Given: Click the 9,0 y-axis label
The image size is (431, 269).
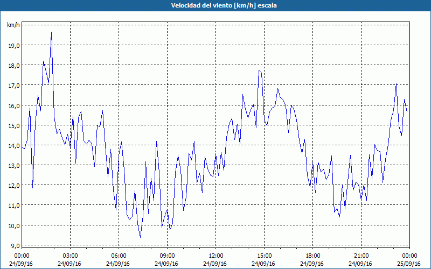Looking at the screenshot, I should tap(16, 246).
